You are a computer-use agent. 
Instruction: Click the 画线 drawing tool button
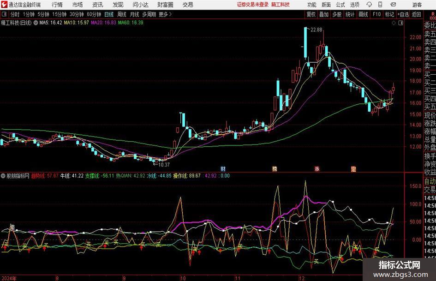[x=363, y=14]
